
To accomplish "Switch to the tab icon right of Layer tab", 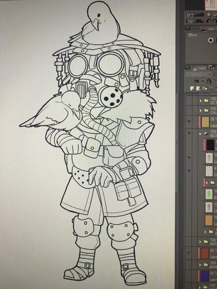I will [212, 68].
